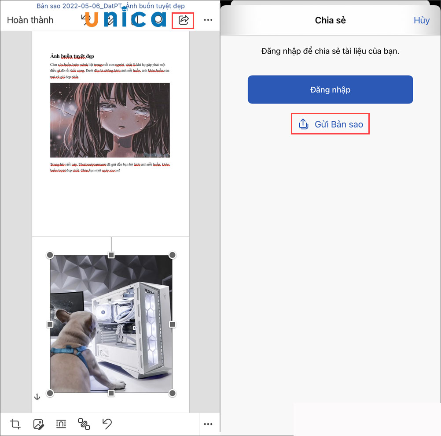The width and height of the screenshot is (441, 436).
Task: Open the picture styles icon
Action: 39,424
